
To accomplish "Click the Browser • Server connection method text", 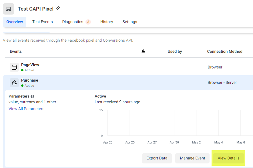I will point(222,82).
